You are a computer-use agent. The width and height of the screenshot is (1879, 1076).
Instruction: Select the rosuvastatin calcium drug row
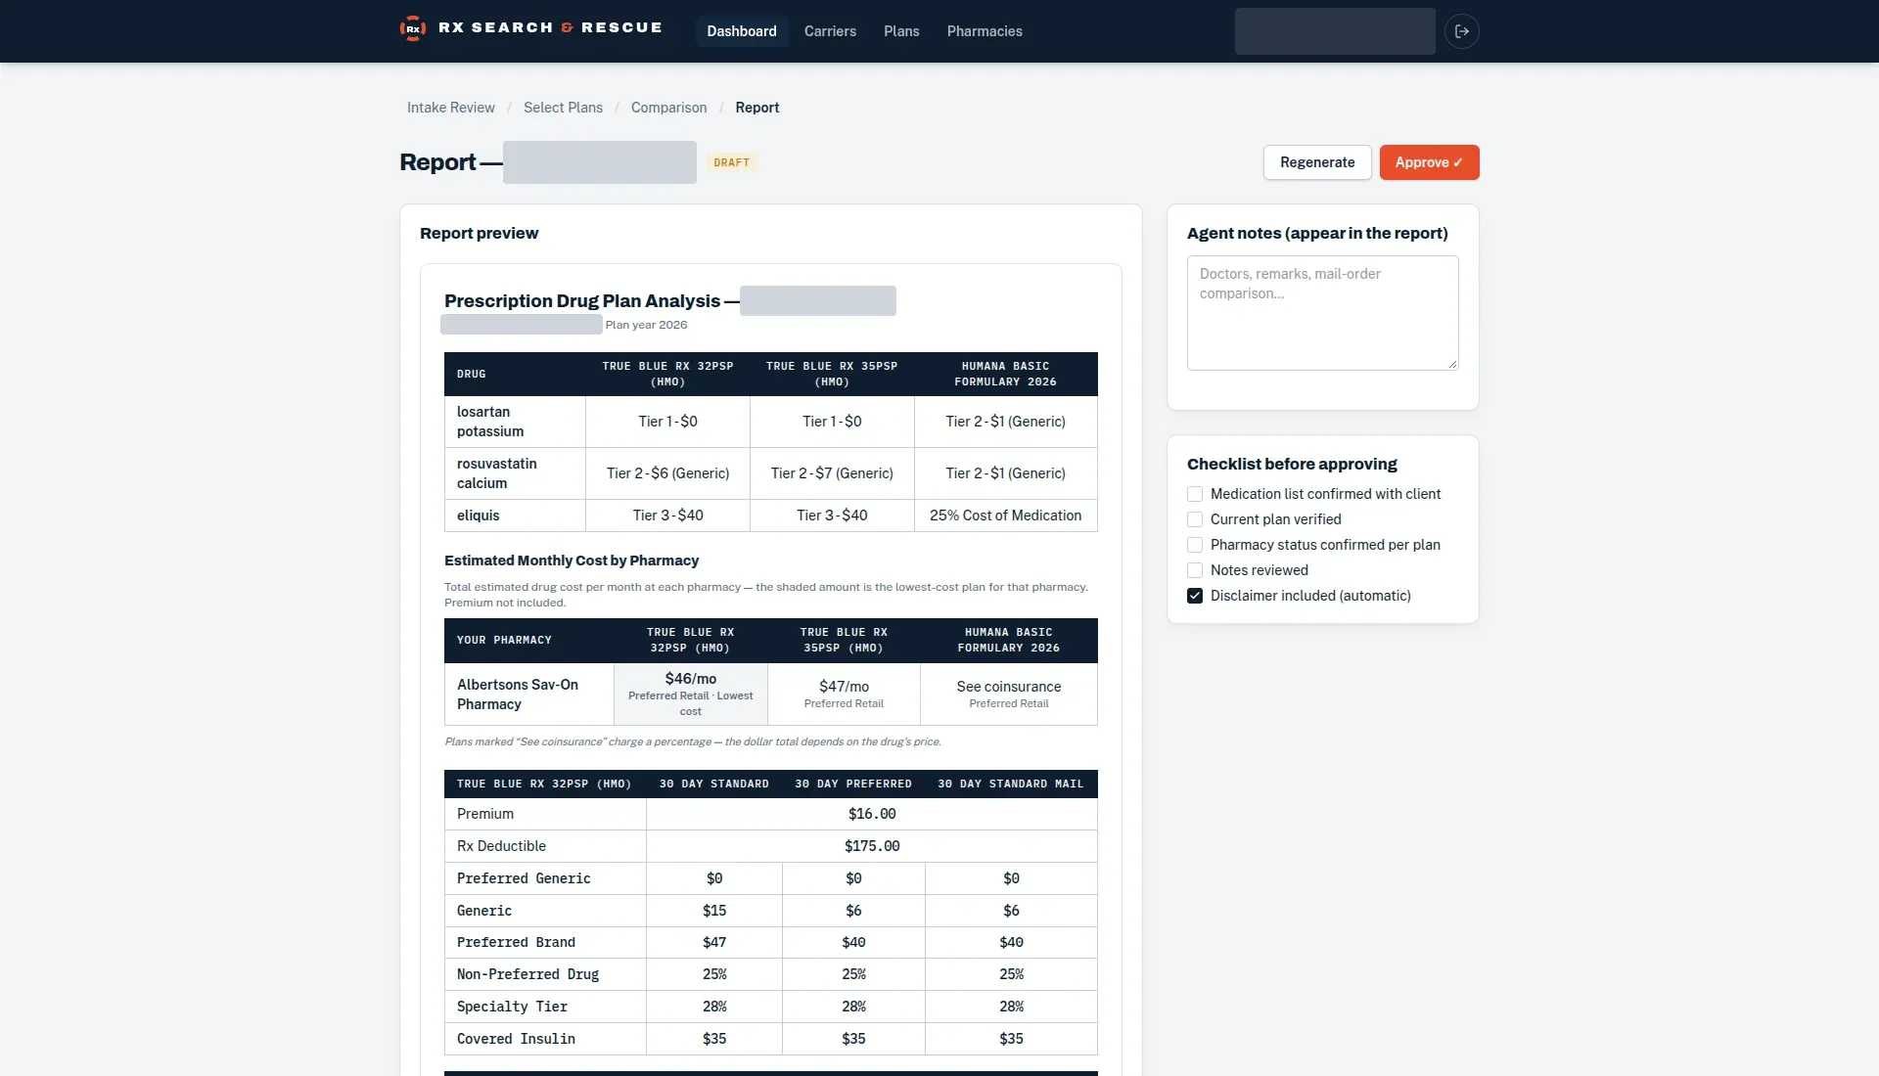tap(771, 473)
